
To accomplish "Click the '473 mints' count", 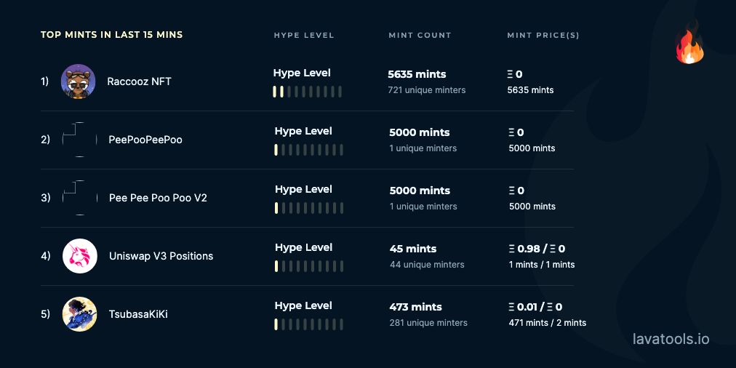I will click(415, 307).
